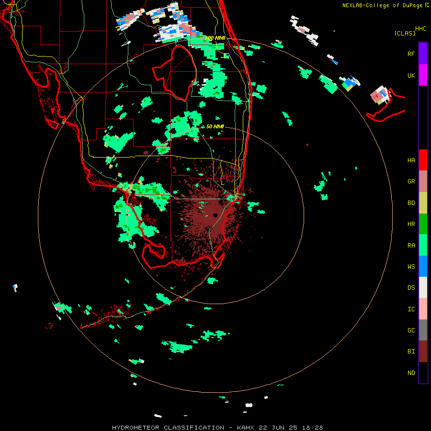
Task: Click the BI legend label
Action: coord(411,352)
